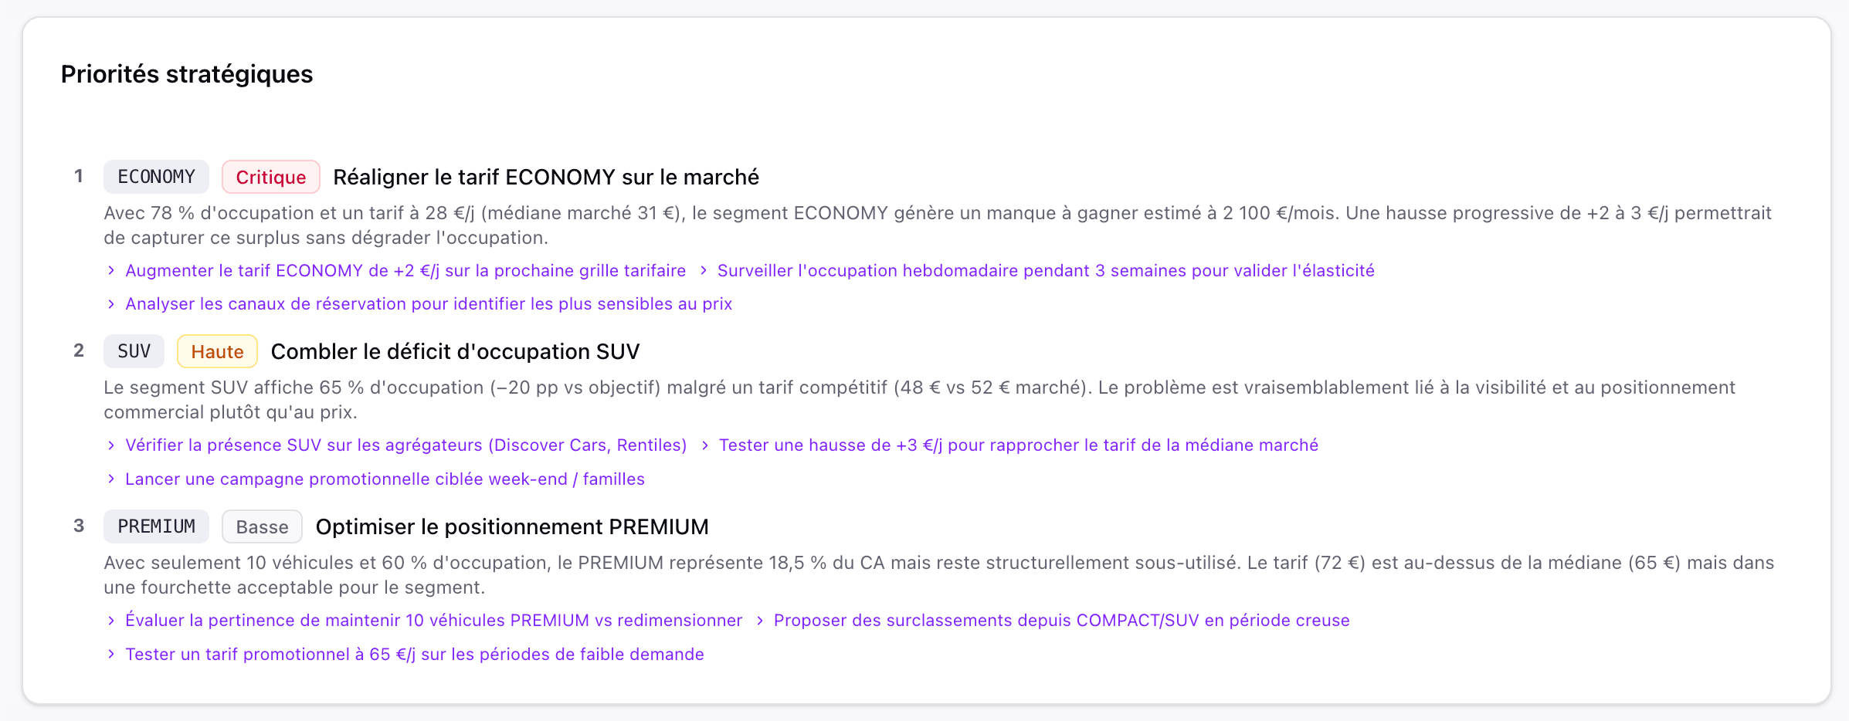1849x721 pixels.
Task: Select "Analyser les canaux de réservation" action
Action: click(429, 304)
